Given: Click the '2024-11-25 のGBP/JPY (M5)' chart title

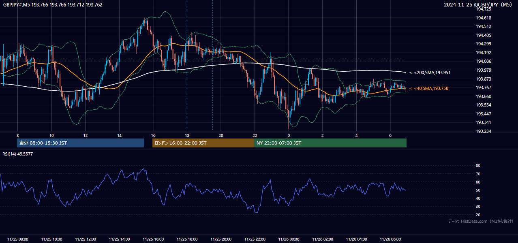Looking at the screenshot, I should pos(478,5).
